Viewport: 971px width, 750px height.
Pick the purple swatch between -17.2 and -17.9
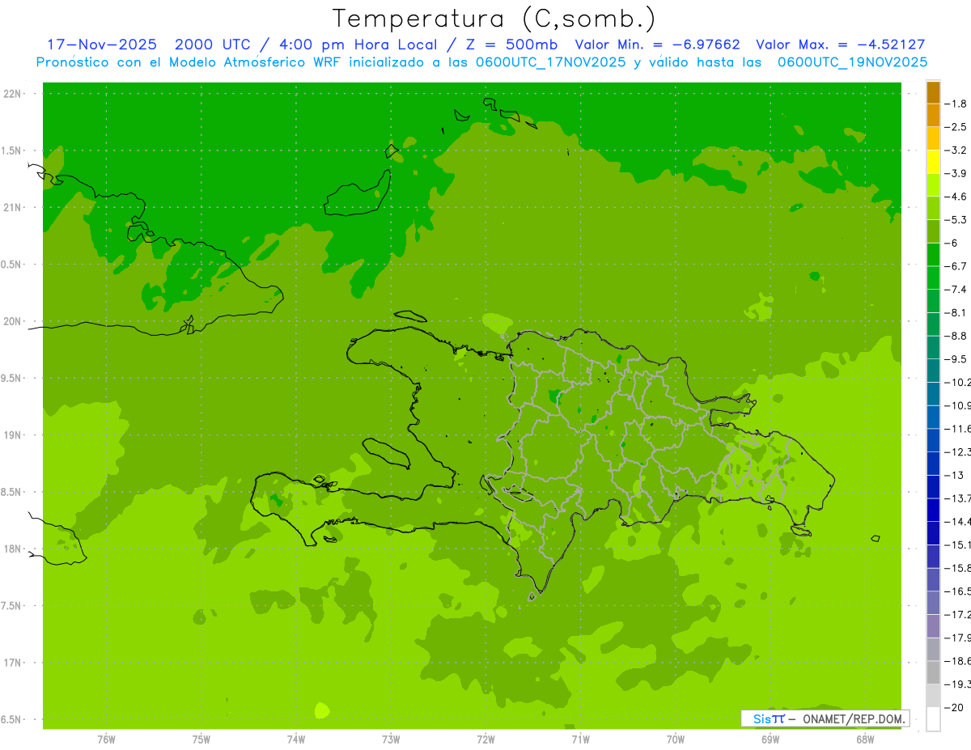pyautogui.click(x=933, y=625)
